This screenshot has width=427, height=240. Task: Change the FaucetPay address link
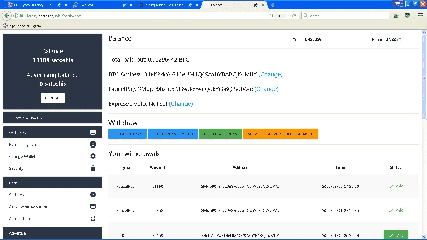pyautogui.click(x=266, y=89)
